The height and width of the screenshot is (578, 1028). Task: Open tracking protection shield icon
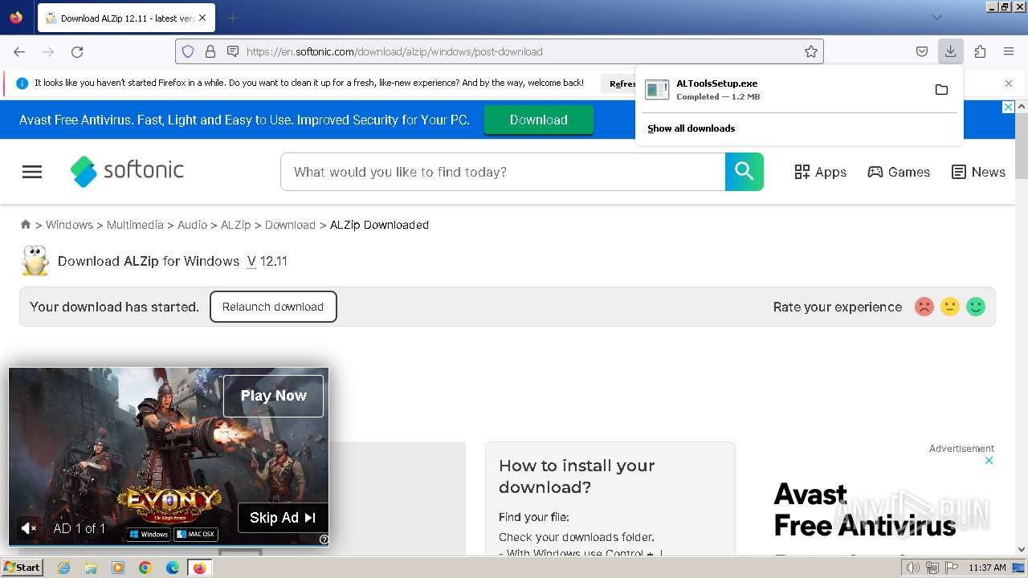(x=188, y=51)
